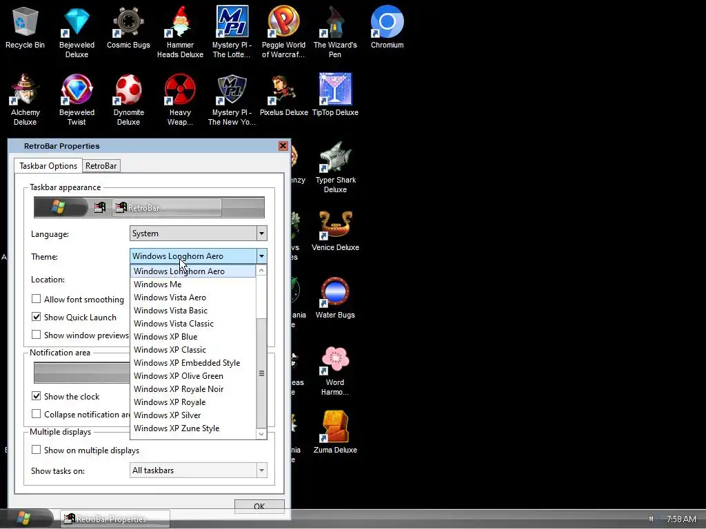Viewport: 706px width, 529px height.
Task: Select Bejeweled Twist desktop icon
Action: click(x=77, y=99)
